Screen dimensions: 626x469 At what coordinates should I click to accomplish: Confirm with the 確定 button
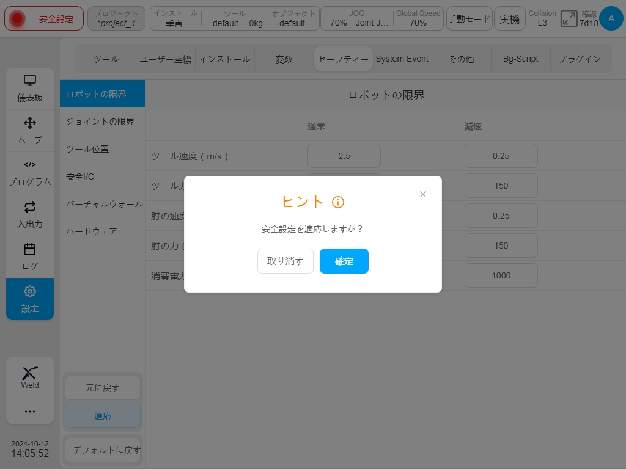344,261
